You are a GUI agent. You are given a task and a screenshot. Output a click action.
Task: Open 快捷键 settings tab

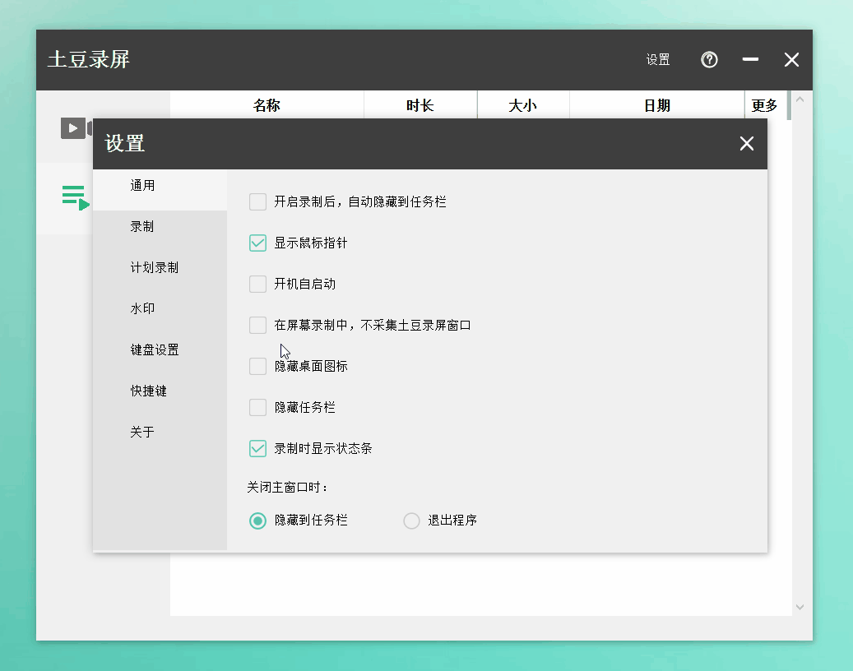click(160, 391)
